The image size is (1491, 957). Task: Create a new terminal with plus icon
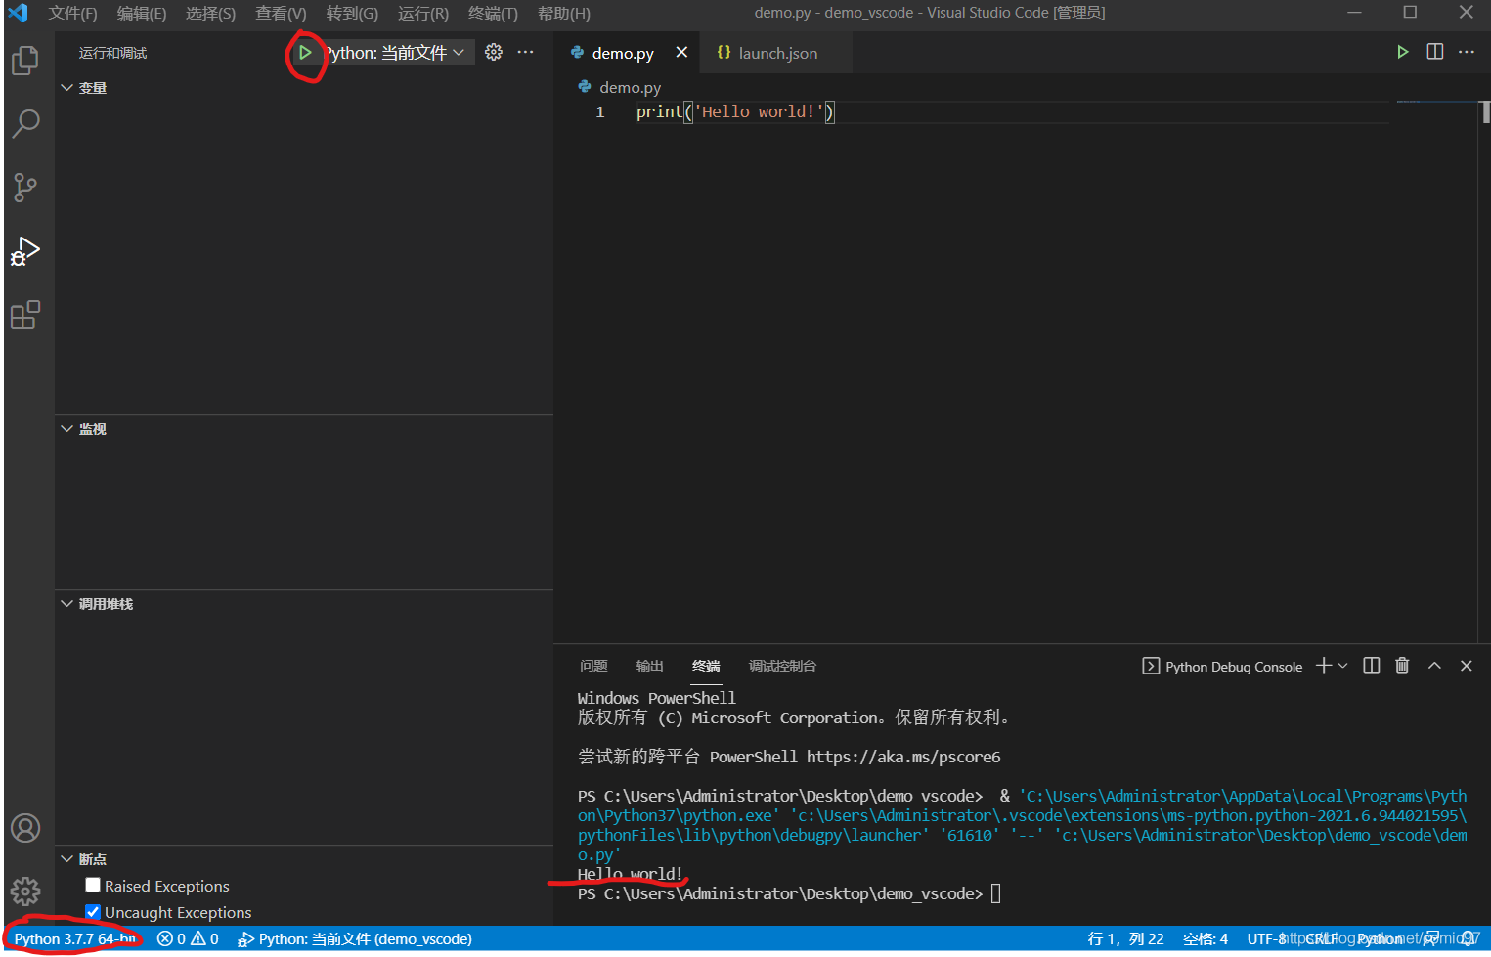coord(1324,666)
